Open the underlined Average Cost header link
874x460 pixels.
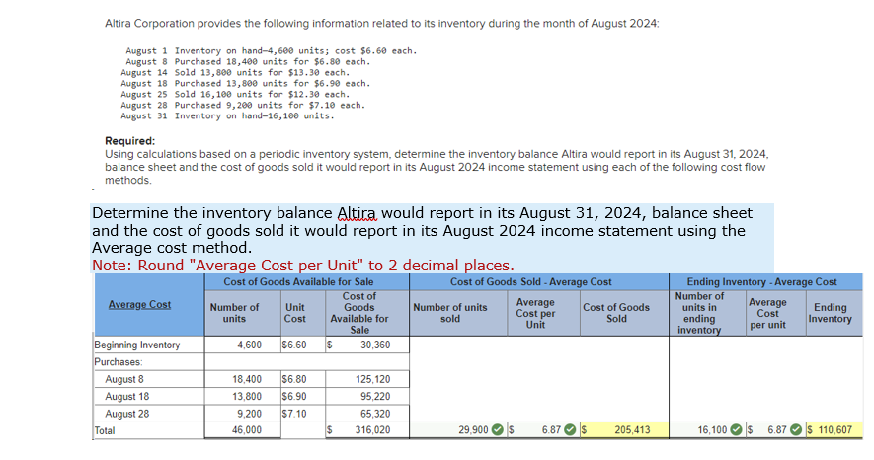[x=139, y=305]
